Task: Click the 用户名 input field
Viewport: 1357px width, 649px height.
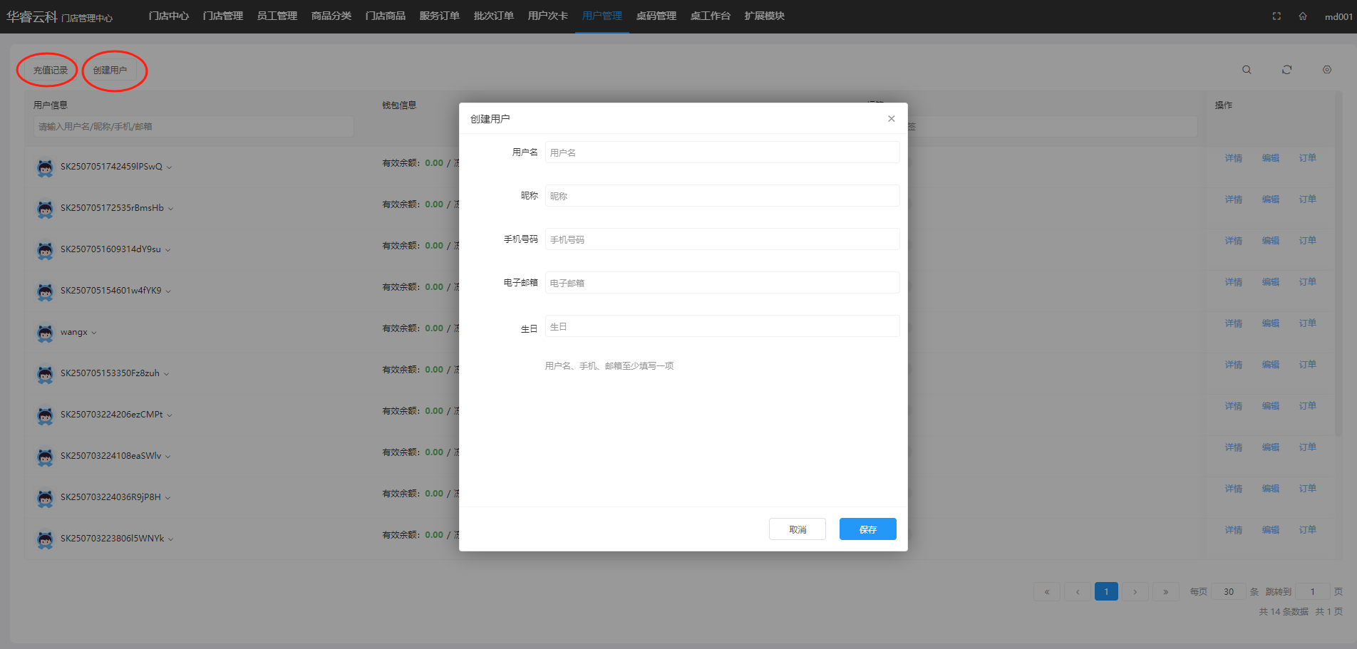Action: (x=721, y=152)
